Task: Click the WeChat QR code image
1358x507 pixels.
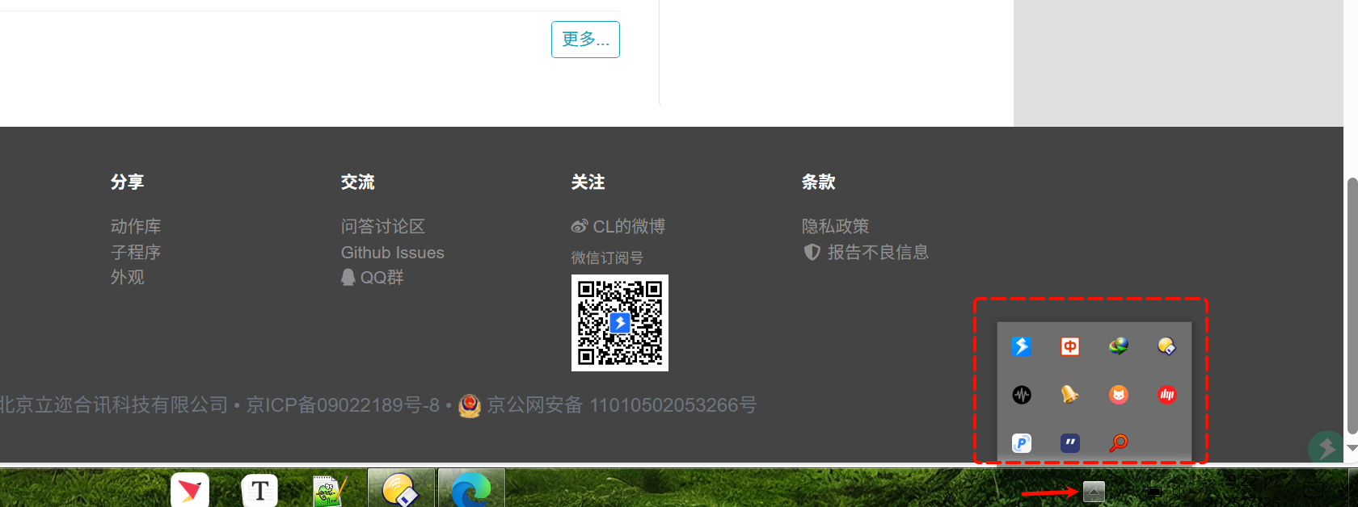Action: [620, 323]
